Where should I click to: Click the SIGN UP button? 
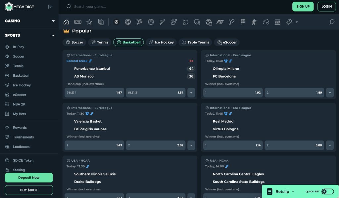tap(303, 7)
